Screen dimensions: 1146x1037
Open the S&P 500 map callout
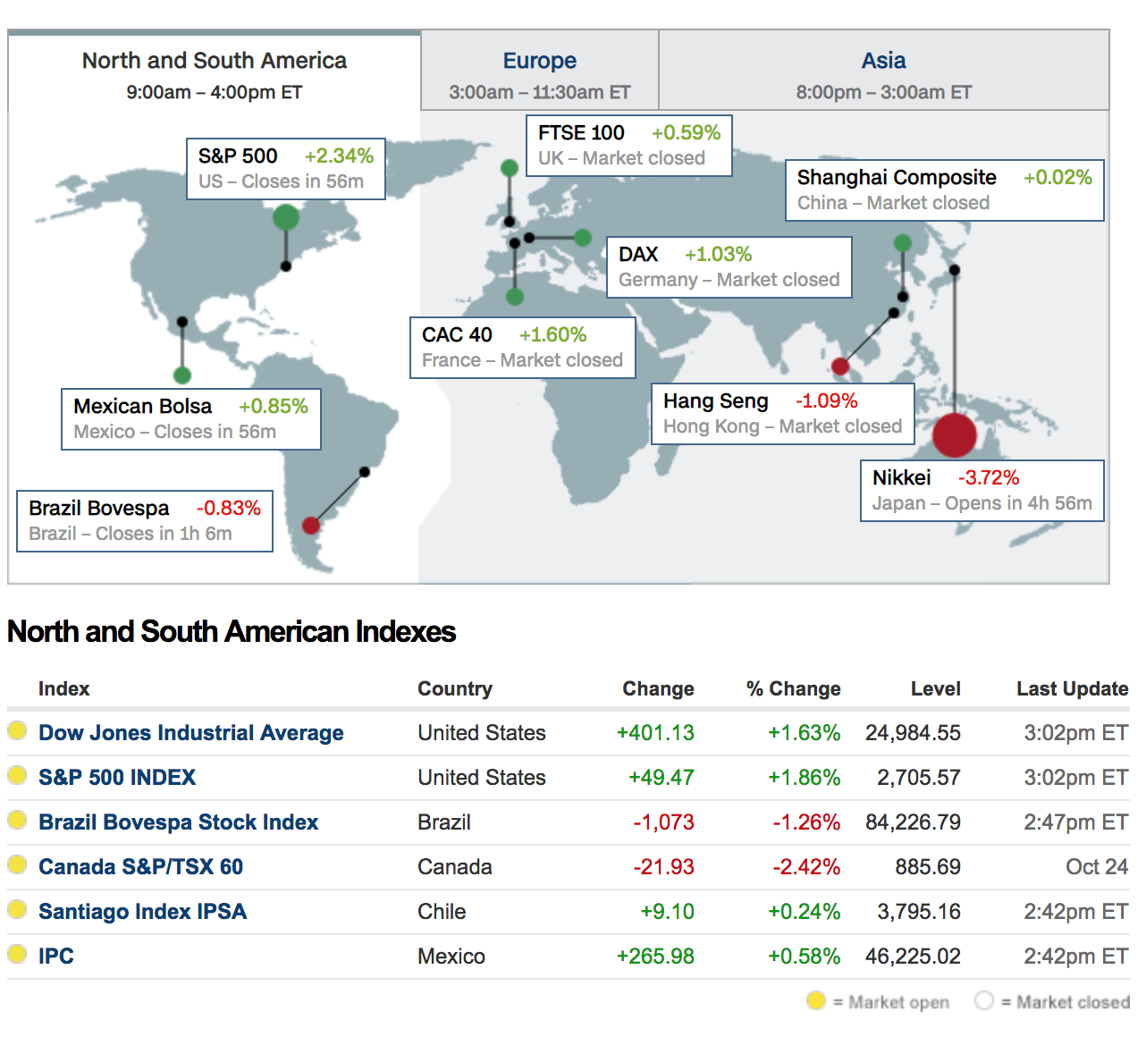(286, 169)
